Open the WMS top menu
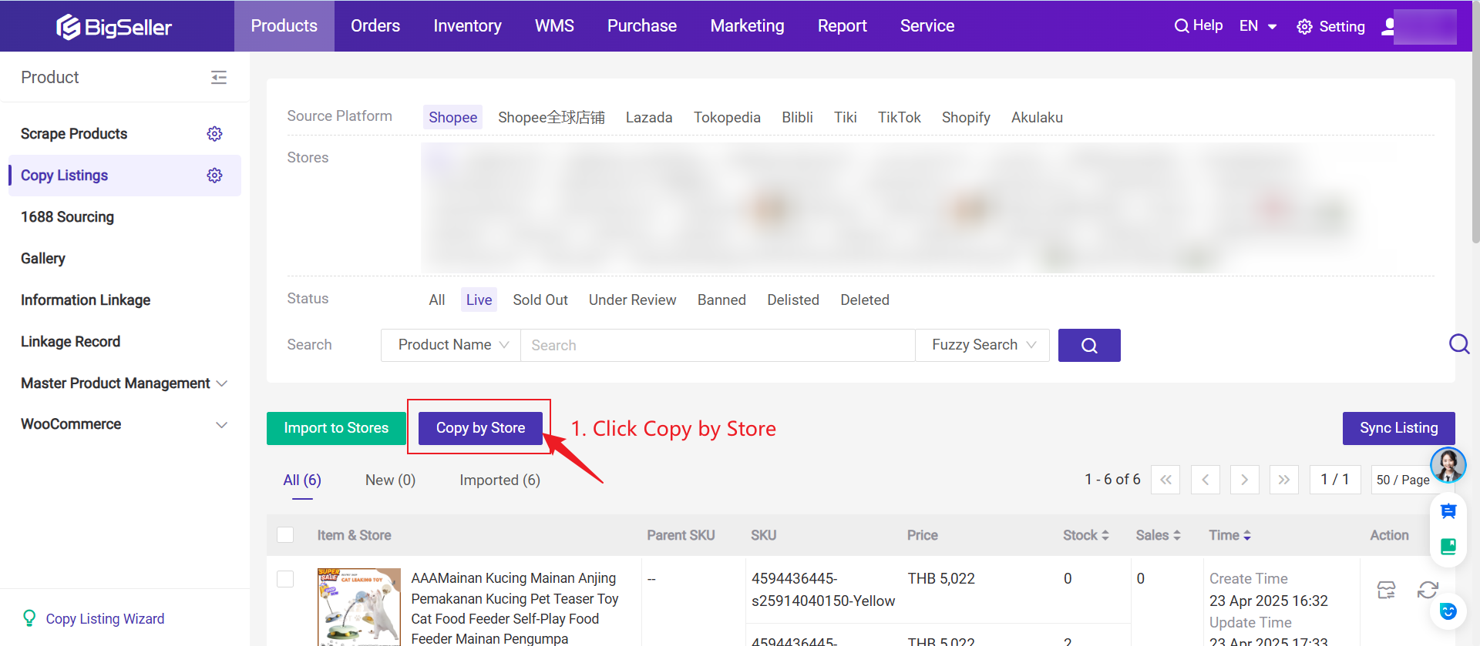The image size is (1480, 646). click(554, 26)
